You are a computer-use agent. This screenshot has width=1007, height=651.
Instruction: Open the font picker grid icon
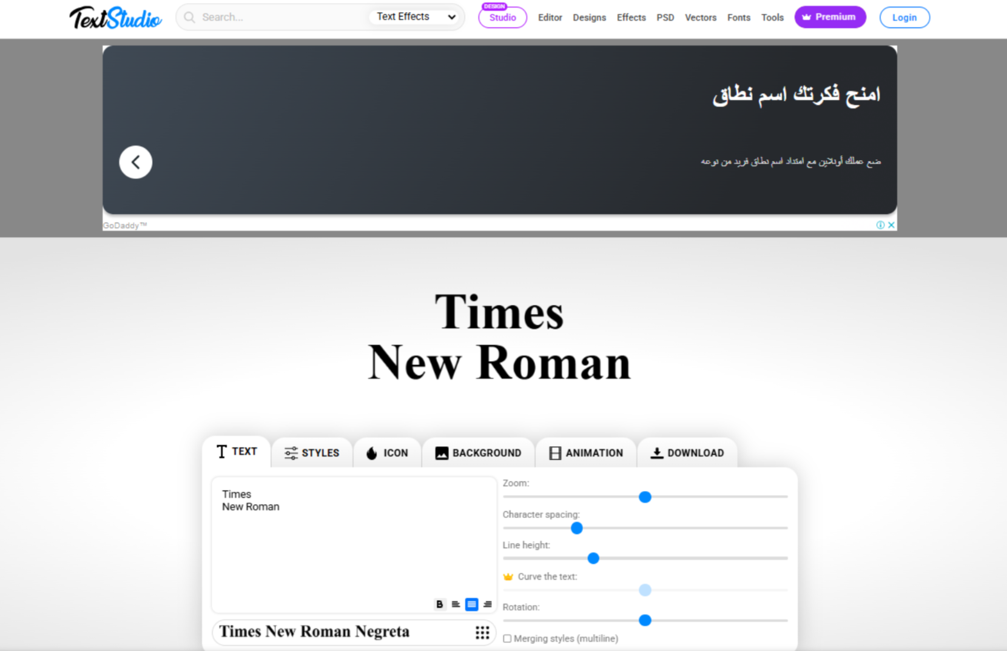[x=482, y=632]
